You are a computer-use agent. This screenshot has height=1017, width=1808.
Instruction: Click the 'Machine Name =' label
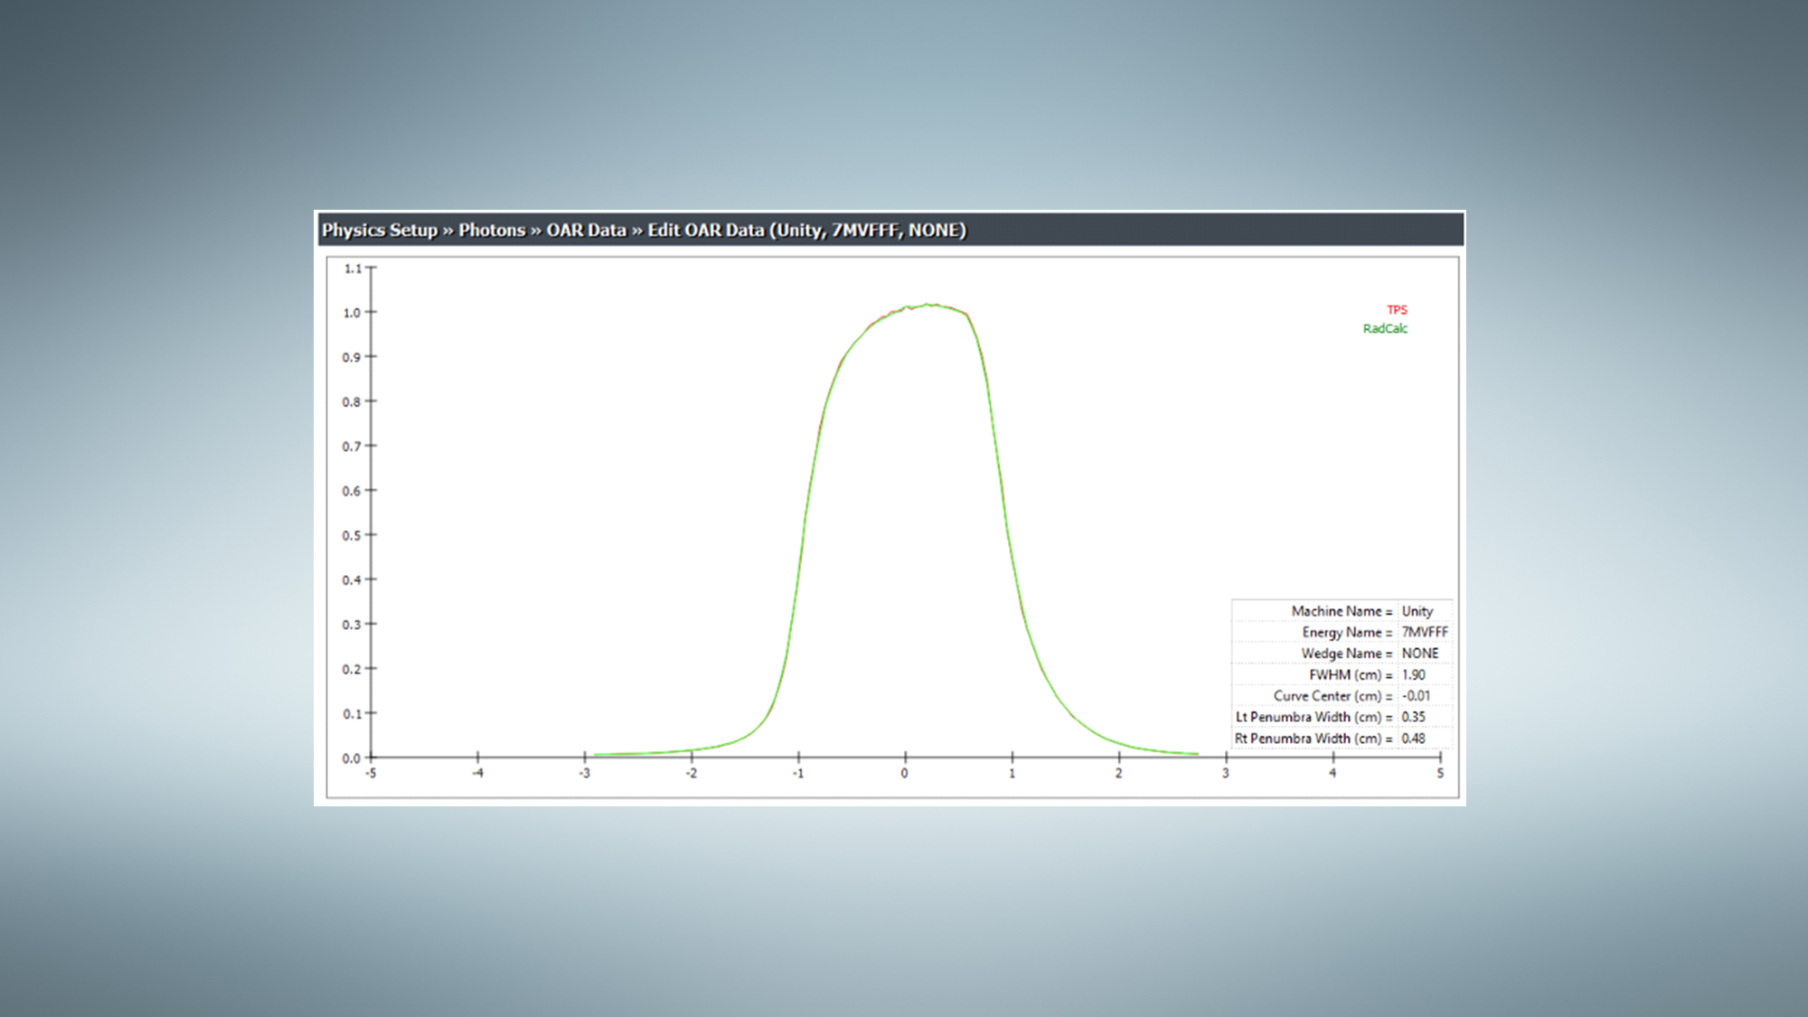[1342, 612]
